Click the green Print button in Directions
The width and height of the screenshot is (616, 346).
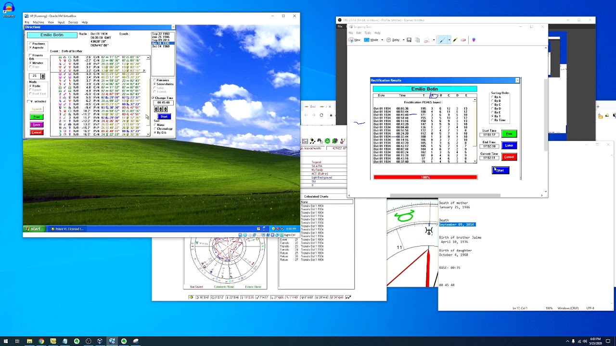(x=37, y=117)
